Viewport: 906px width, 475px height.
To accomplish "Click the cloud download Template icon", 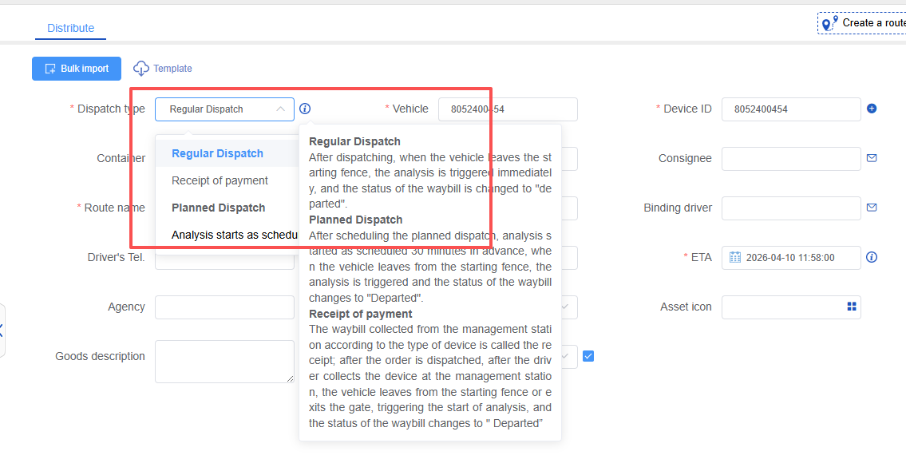I will click(x=141, y=69).
